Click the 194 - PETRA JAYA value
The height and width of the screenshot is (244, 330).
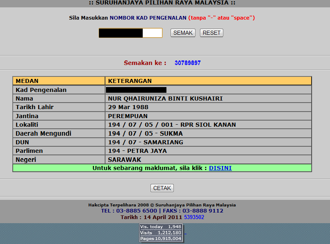[x=137, y=151]
